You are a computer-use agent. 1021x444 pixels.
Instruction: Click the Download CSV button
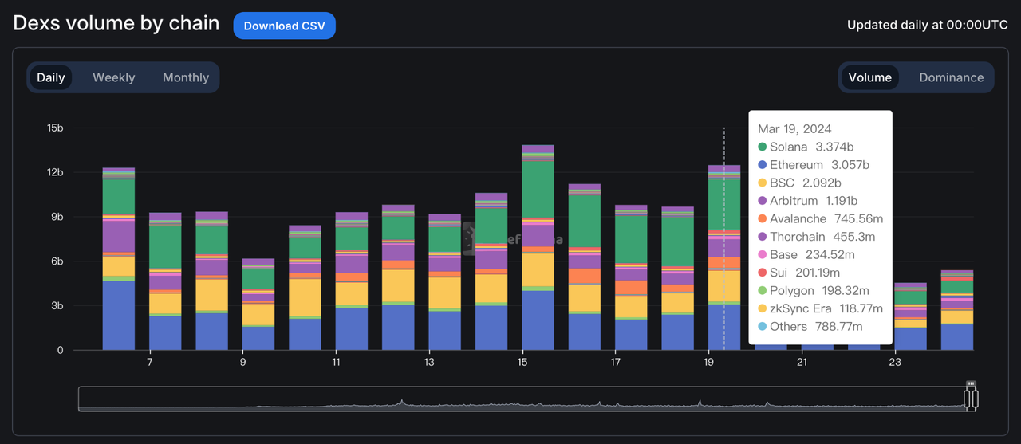(284, 26)
